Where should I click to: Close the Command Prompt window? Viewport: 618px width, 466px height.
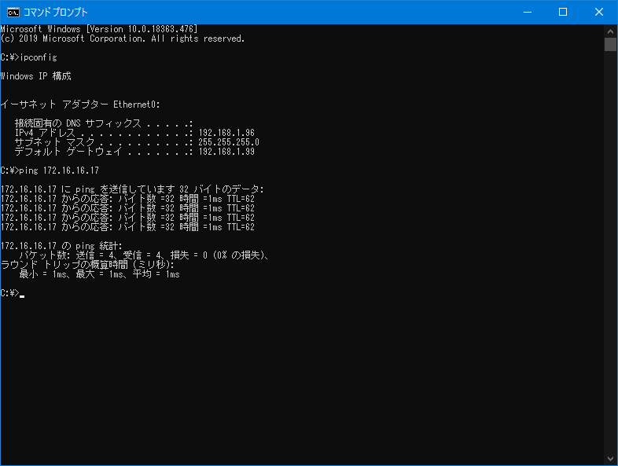(x=599, y=13)
